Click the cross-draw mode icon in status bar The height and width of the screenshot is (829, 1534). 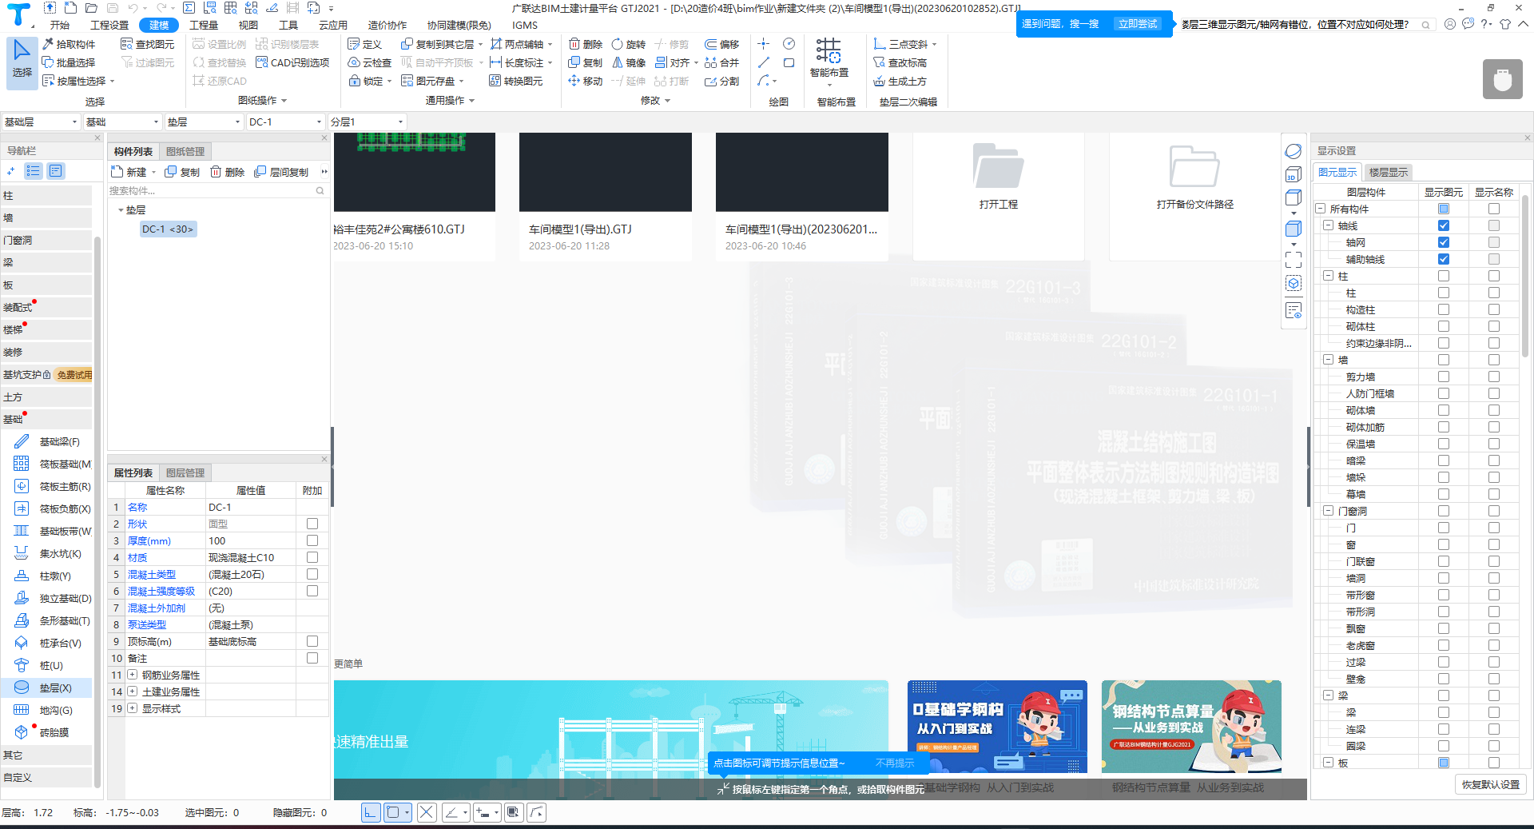pos(427,812)
